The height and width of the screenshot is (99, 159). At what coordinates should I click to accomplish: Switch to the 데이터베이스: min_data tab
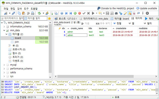pos(94,19)
